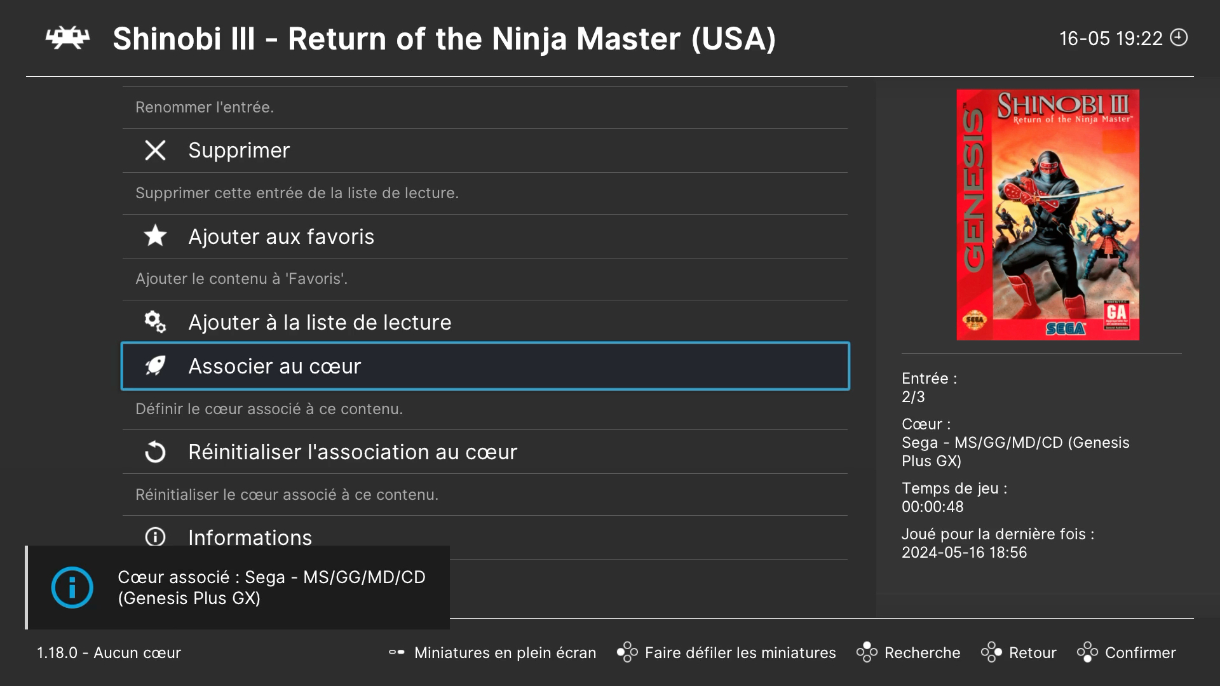Select Réinitialiser l'association au cœur
1220x686 pixels.
click(353, 452)
